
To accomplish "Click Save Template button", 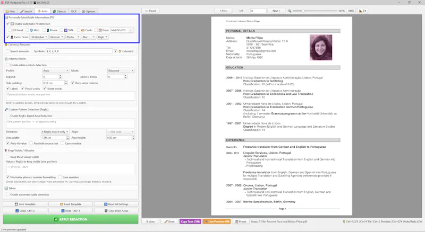I will pyautogui.click(x=25, y=204).
